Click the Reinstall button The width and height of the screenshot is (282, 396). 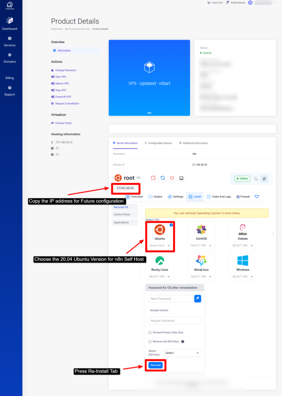155,365
